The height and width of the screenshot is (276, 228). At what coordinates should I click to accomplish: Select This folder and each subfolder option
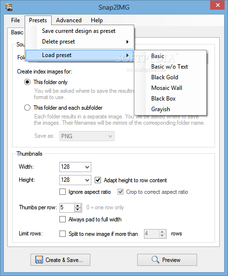[x=27, y=108]
